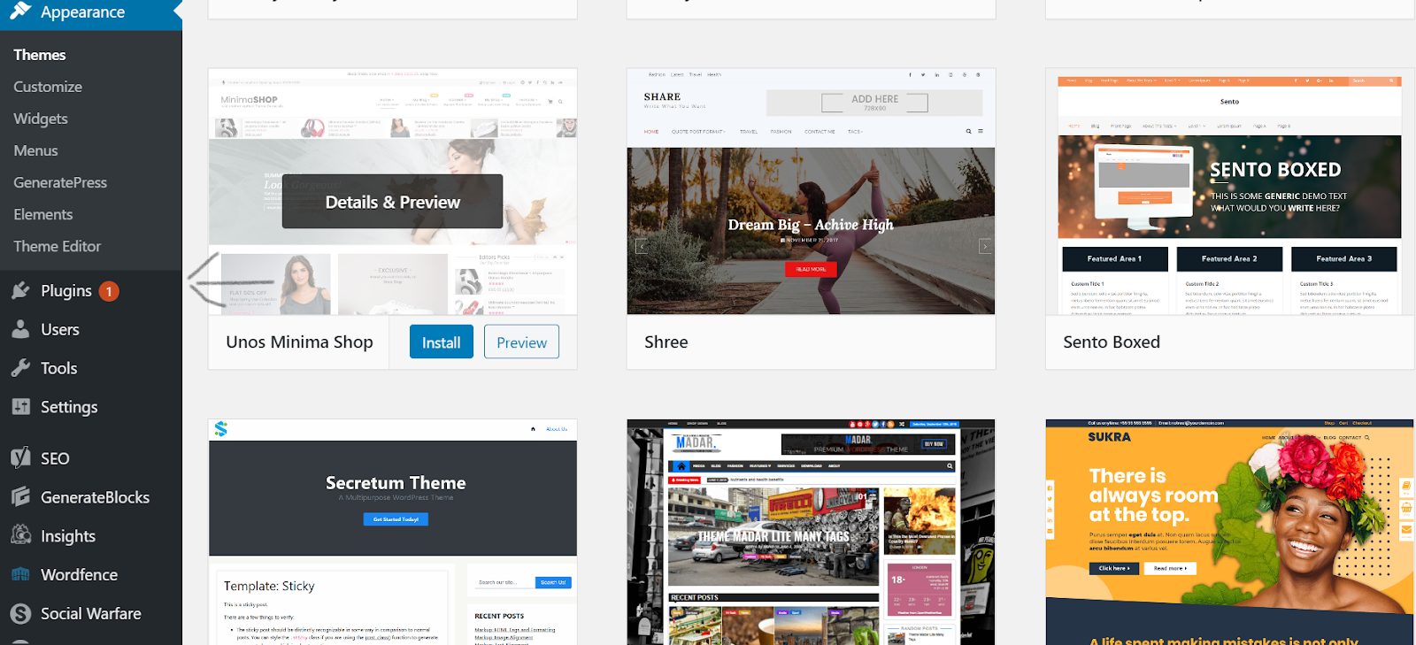
Task: Click the Yoast SEO icon
Action: point(20,457)
